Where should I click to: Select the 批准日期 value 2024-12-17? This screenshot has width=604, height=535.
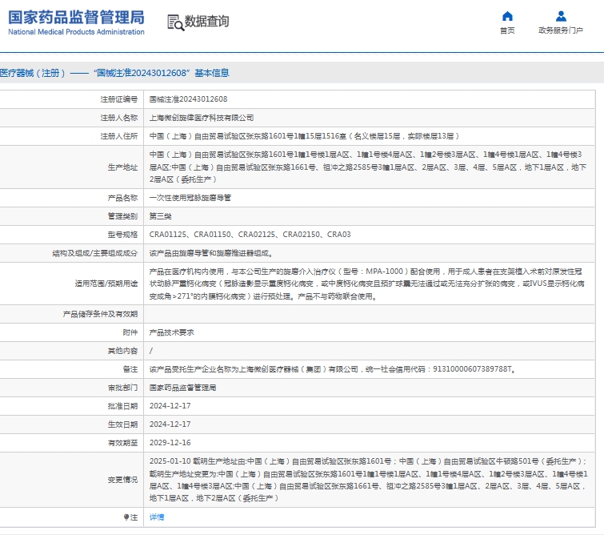click(x=170, y=406)
